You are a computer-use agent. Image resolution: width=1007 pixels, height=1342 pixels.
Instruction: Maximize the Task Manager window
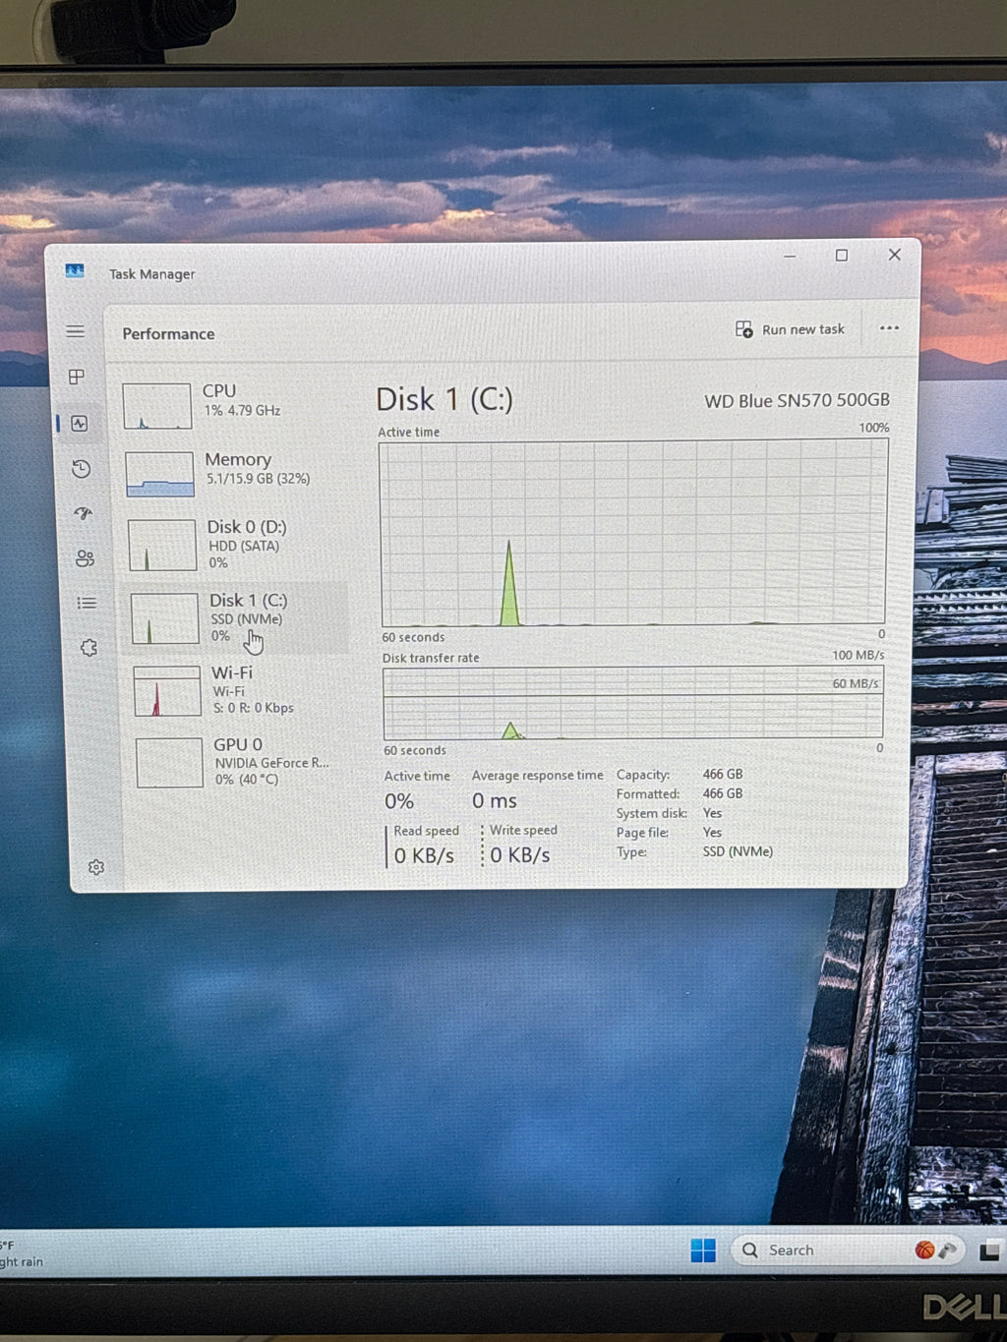point(842,256)
